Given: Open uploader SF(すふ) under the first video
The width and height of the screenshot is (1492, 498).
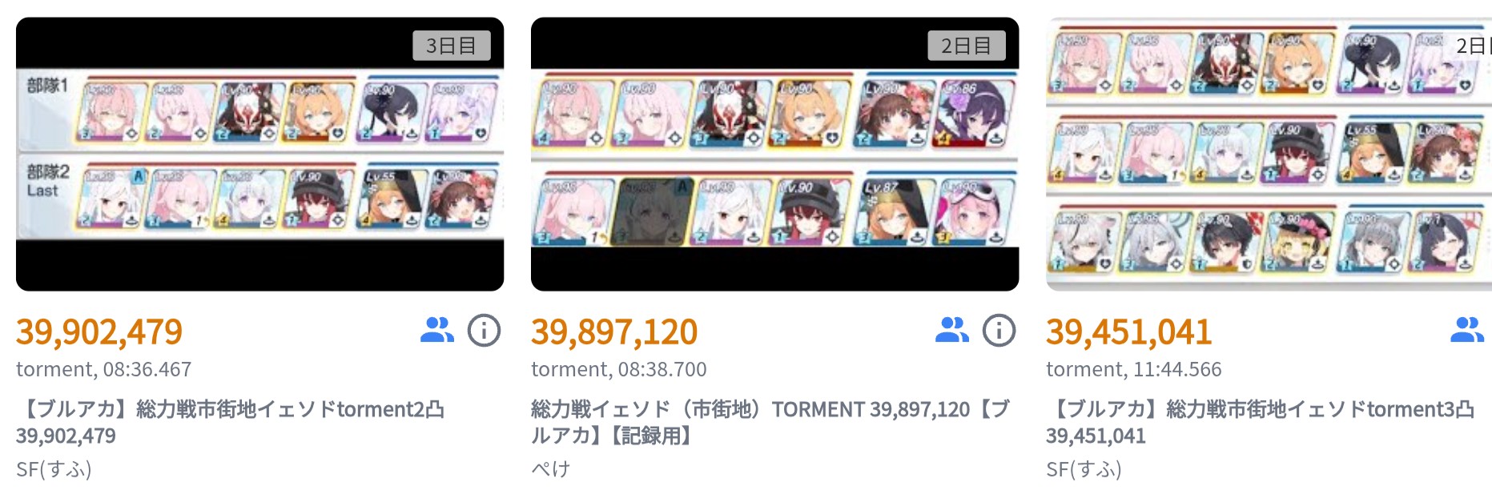Looking at the screenshot, I should [x=54, y=469].
